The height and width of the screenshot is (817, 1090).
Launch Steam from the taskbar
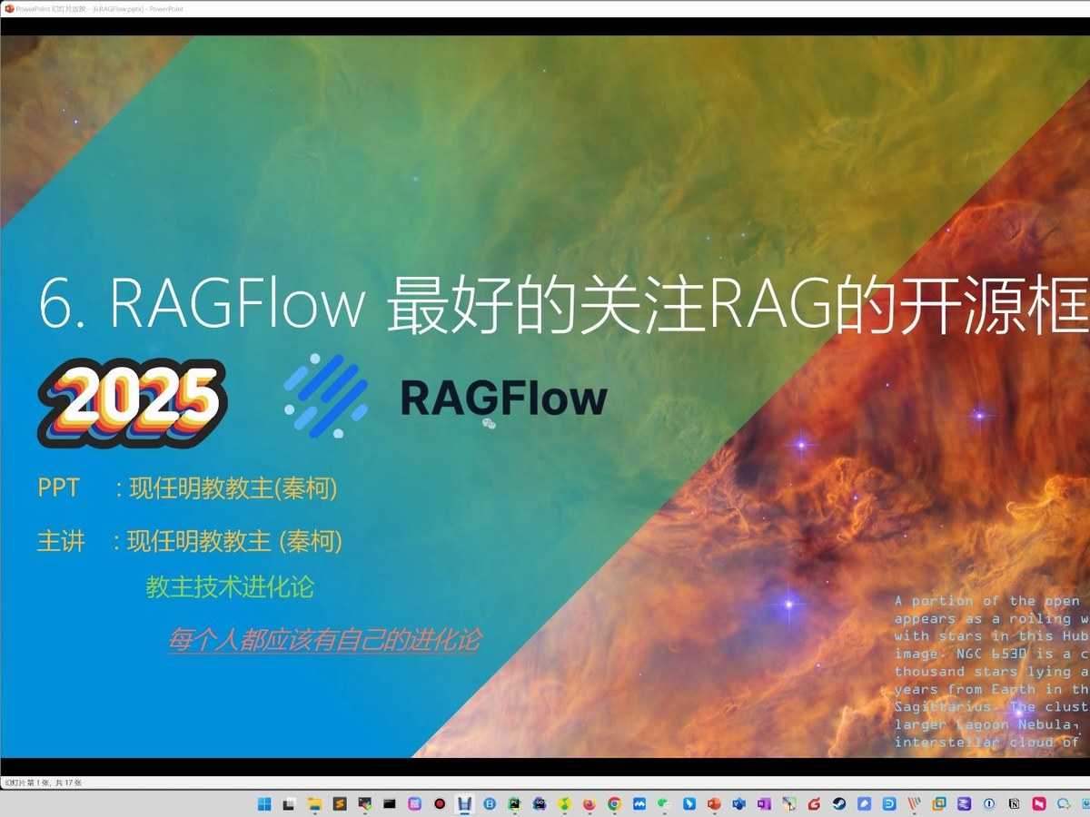[x=839, y=803]
